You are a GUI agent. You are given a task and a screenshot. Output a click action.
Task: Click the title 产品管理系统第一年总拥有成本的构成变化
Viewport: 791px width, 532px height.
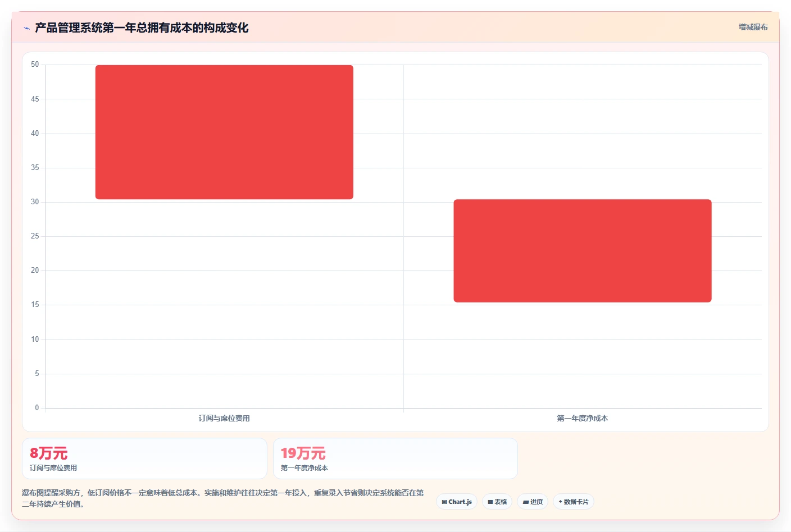pos(142,27)
